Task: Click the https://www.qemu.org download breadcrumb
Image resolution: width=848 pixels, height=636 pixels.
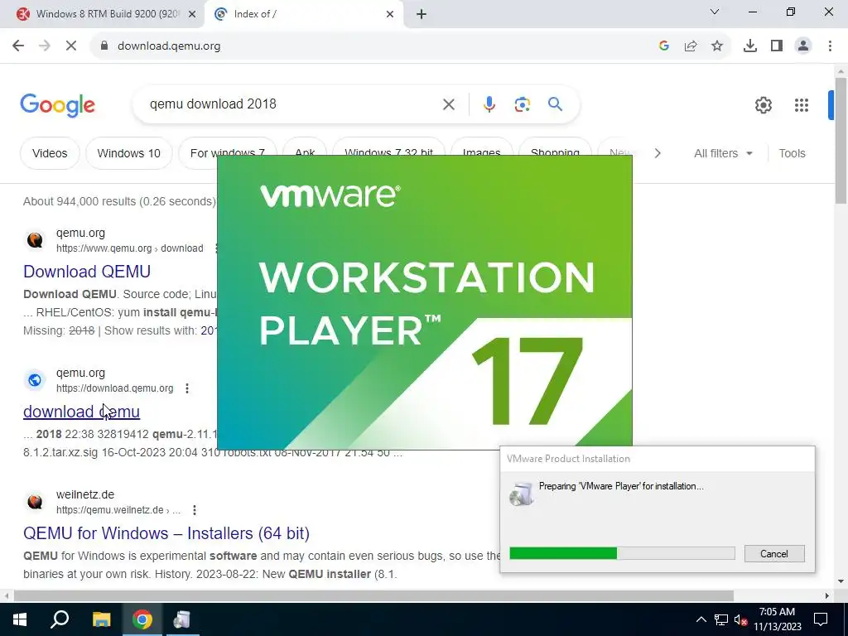Action: coord(130,248)
